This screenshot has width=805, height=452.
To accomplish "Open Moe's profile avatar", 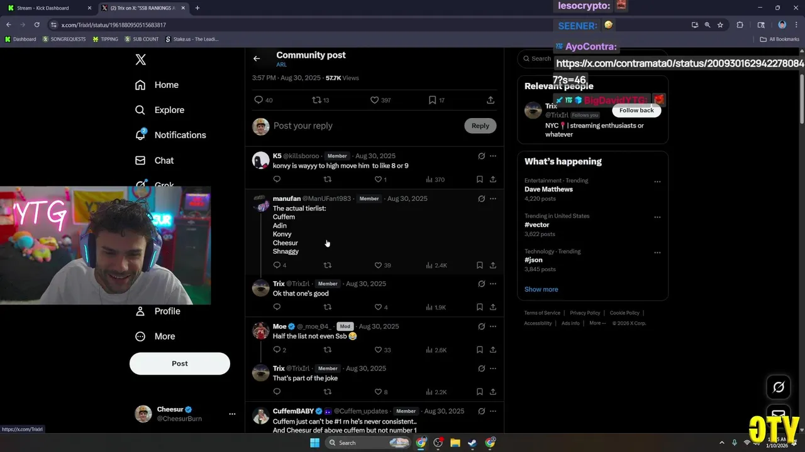I will (x=261, y=331).
